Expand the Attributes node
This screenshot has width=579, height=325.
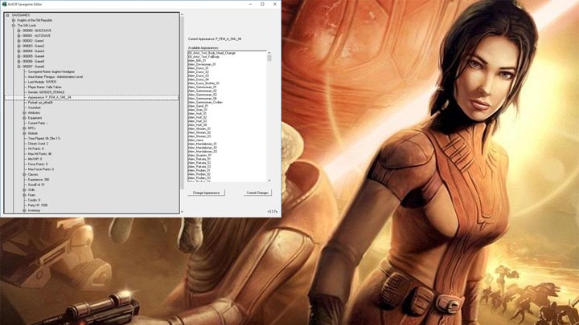pyautogui.click(x=24, y=112)
